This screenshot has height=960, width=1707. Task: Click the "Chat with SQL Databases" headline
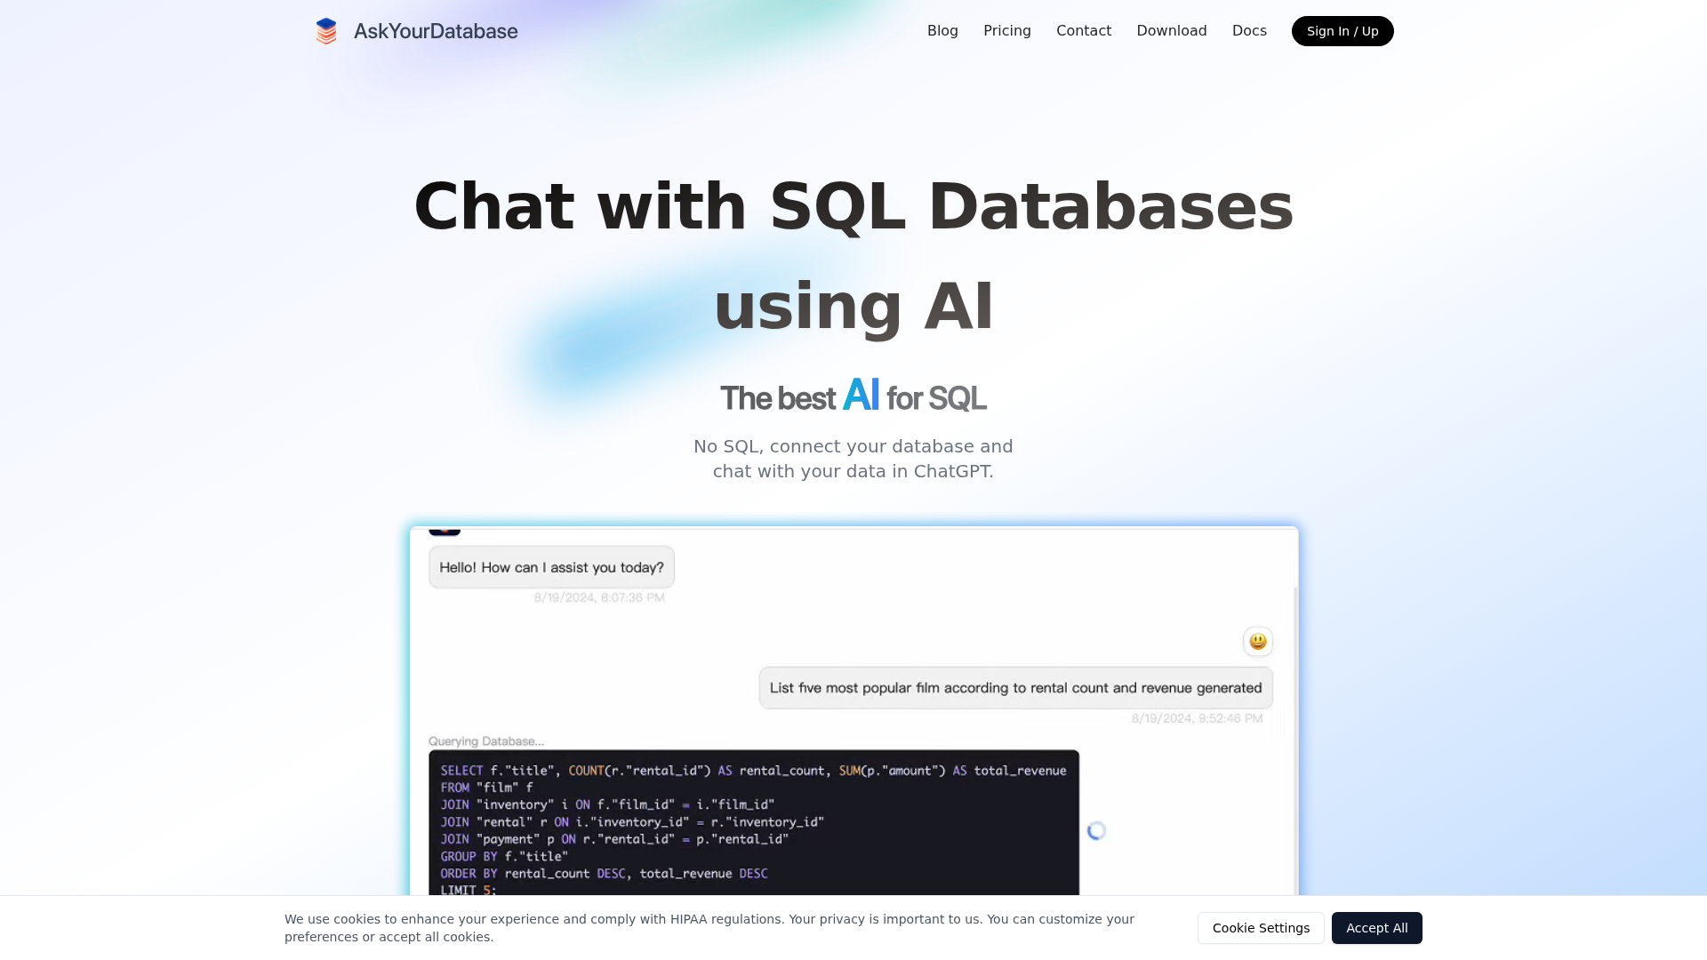pos(853,206)
